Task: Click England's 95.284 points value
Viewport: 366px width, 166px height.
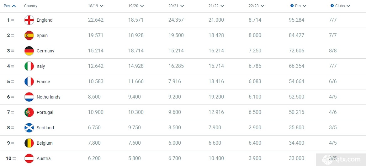Action: (x=296, y=20)
